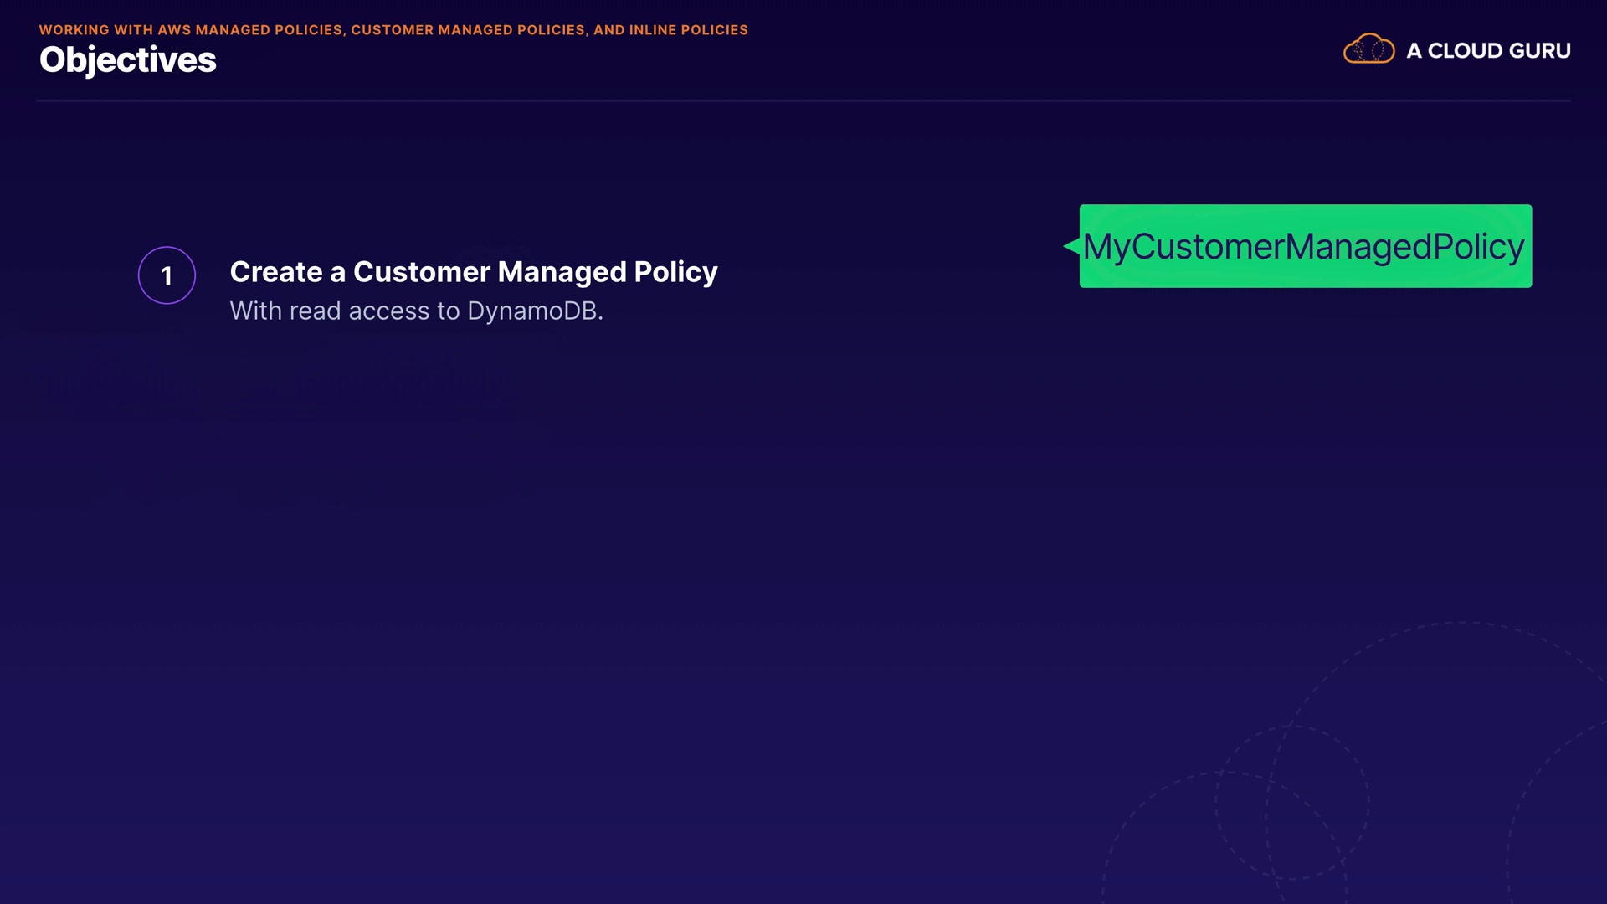The height and width of the screenshot is (904, 1607).
Task: Click the 'Create a Customer Managed Policy' heading
Action: [x=473, y=272]
